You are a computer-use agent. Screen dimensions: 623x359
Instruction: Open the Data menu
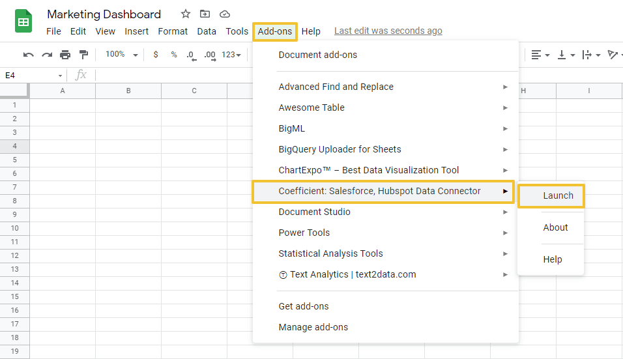pyautogui.click(x=207, y=31)
